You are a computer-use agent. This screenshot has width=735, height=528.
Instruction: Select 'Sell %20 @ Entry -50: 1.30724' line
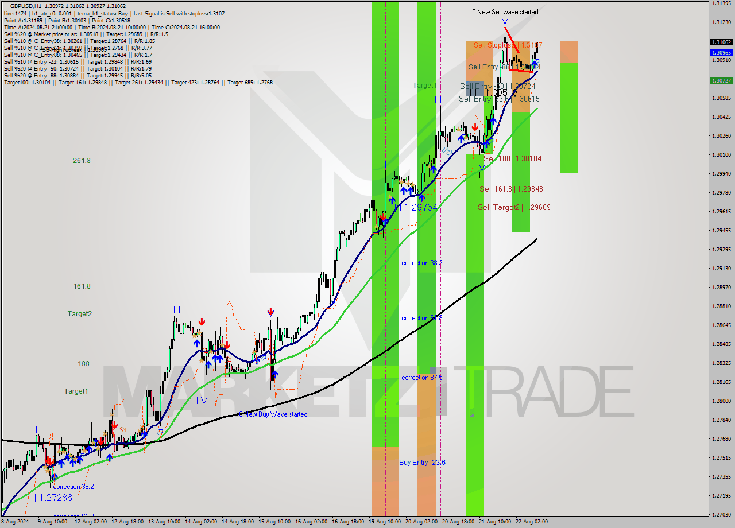(x=78, y=68)
